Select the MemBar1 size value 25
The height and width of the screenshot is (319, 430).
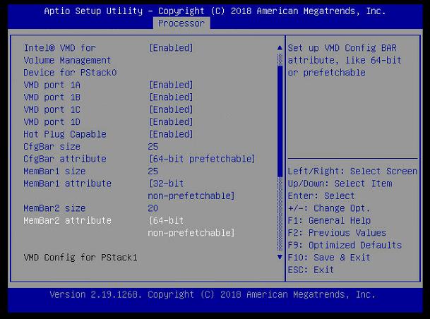[153, 171]
